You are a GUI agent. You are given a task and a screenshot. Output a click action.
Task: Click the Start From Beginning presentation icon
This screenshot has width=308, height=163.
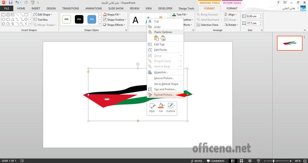tap(33, 3)
